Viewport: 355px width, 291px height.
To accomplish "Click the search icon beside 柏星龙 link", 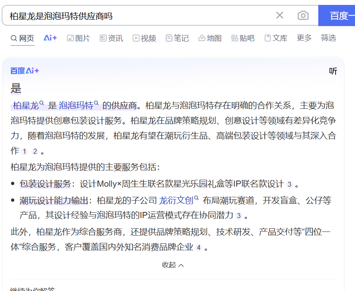I will point(42,103).
